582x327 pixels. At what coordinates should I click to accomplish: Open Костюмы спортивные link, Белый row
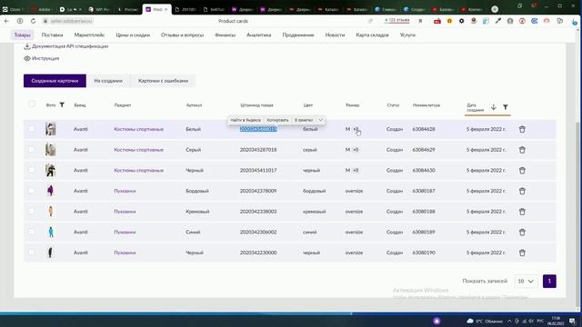[138, 129]
